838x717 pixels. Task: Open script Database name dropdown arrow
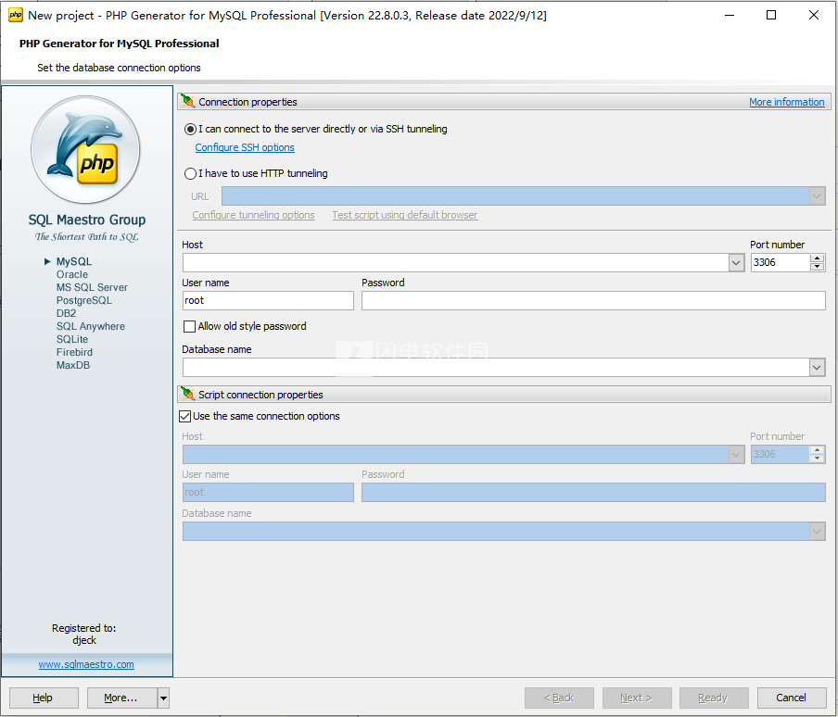point(817,531)
